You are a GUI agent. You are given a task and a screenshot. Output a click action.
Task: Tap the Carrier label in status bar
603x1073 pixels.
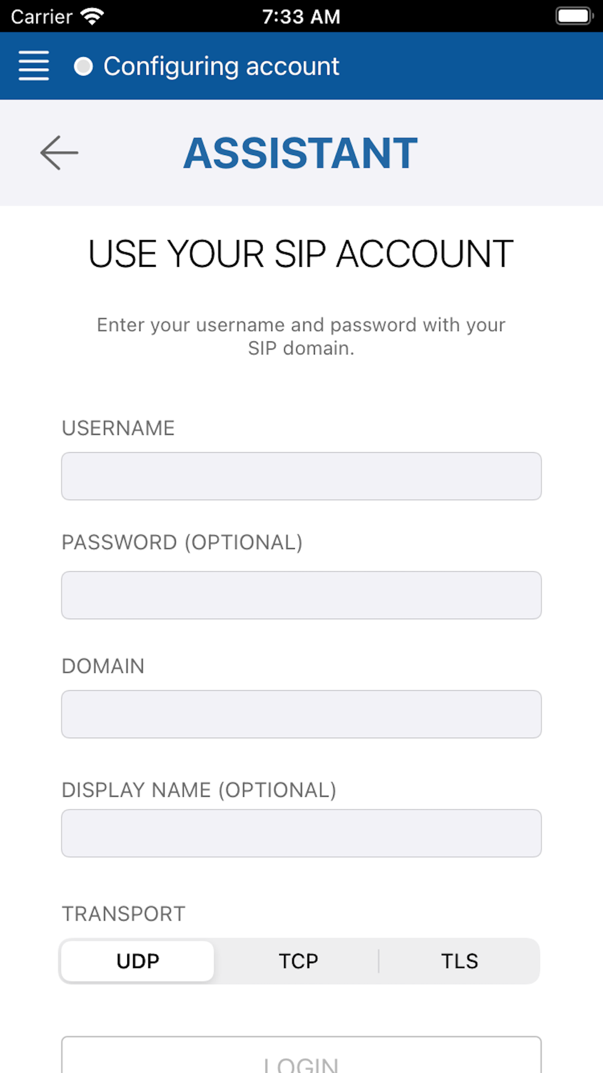(x=42, y=16)
